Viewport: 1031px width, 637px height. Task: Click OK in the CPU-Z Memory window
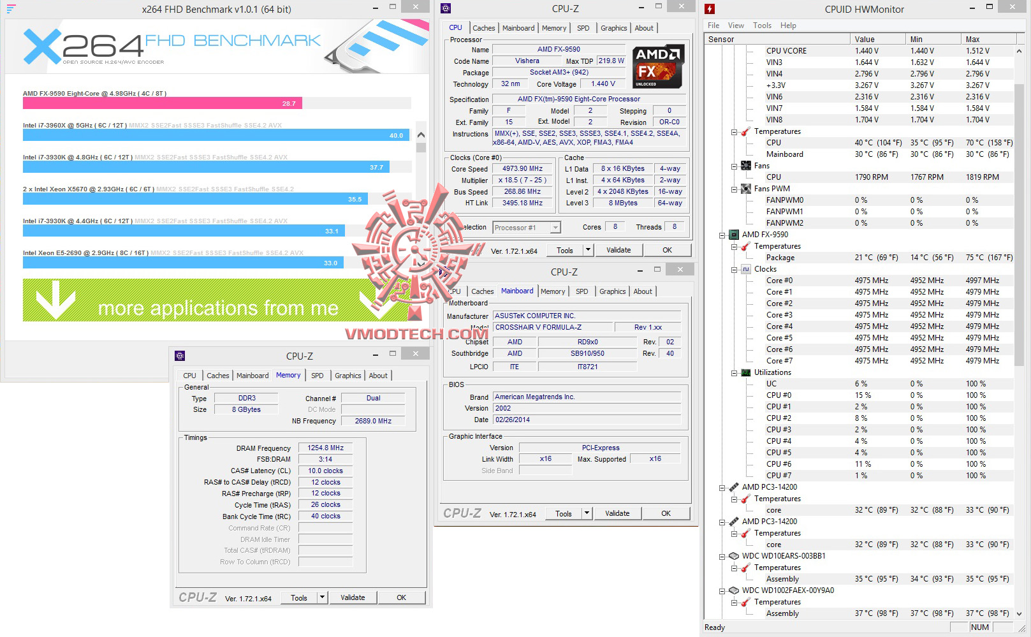pos(402,597)
